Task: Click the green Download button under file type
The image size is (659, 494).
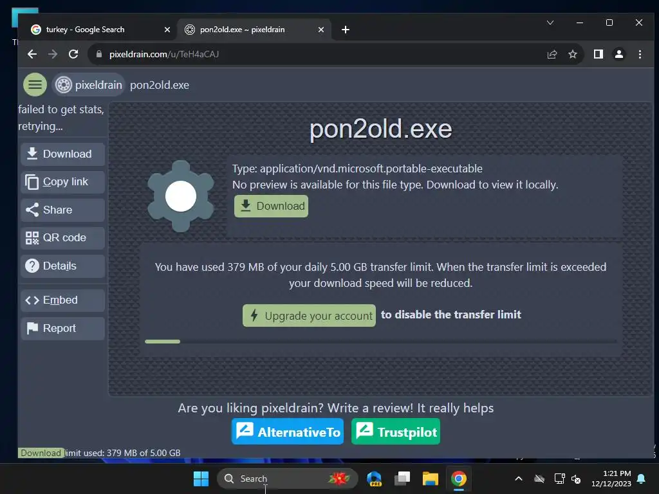Action: point(271,206)
